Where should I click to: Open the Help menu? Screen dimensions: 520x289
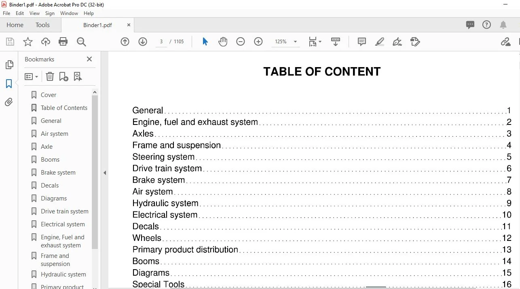(89, 13)
